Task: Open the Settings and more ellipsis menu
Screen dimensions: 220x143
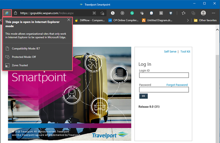Action: tap(213, 13)
